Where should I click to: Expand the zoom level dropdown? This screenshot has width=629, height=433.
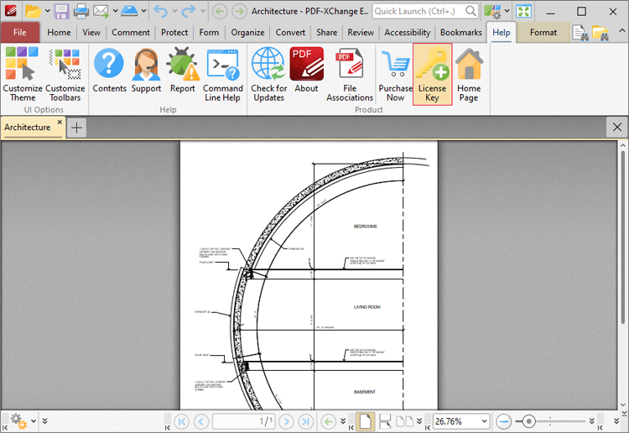click(484, 421)
